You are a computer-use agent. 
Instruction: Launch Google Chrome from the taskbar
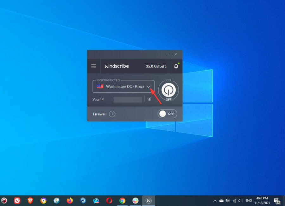[x=122, y=200]
